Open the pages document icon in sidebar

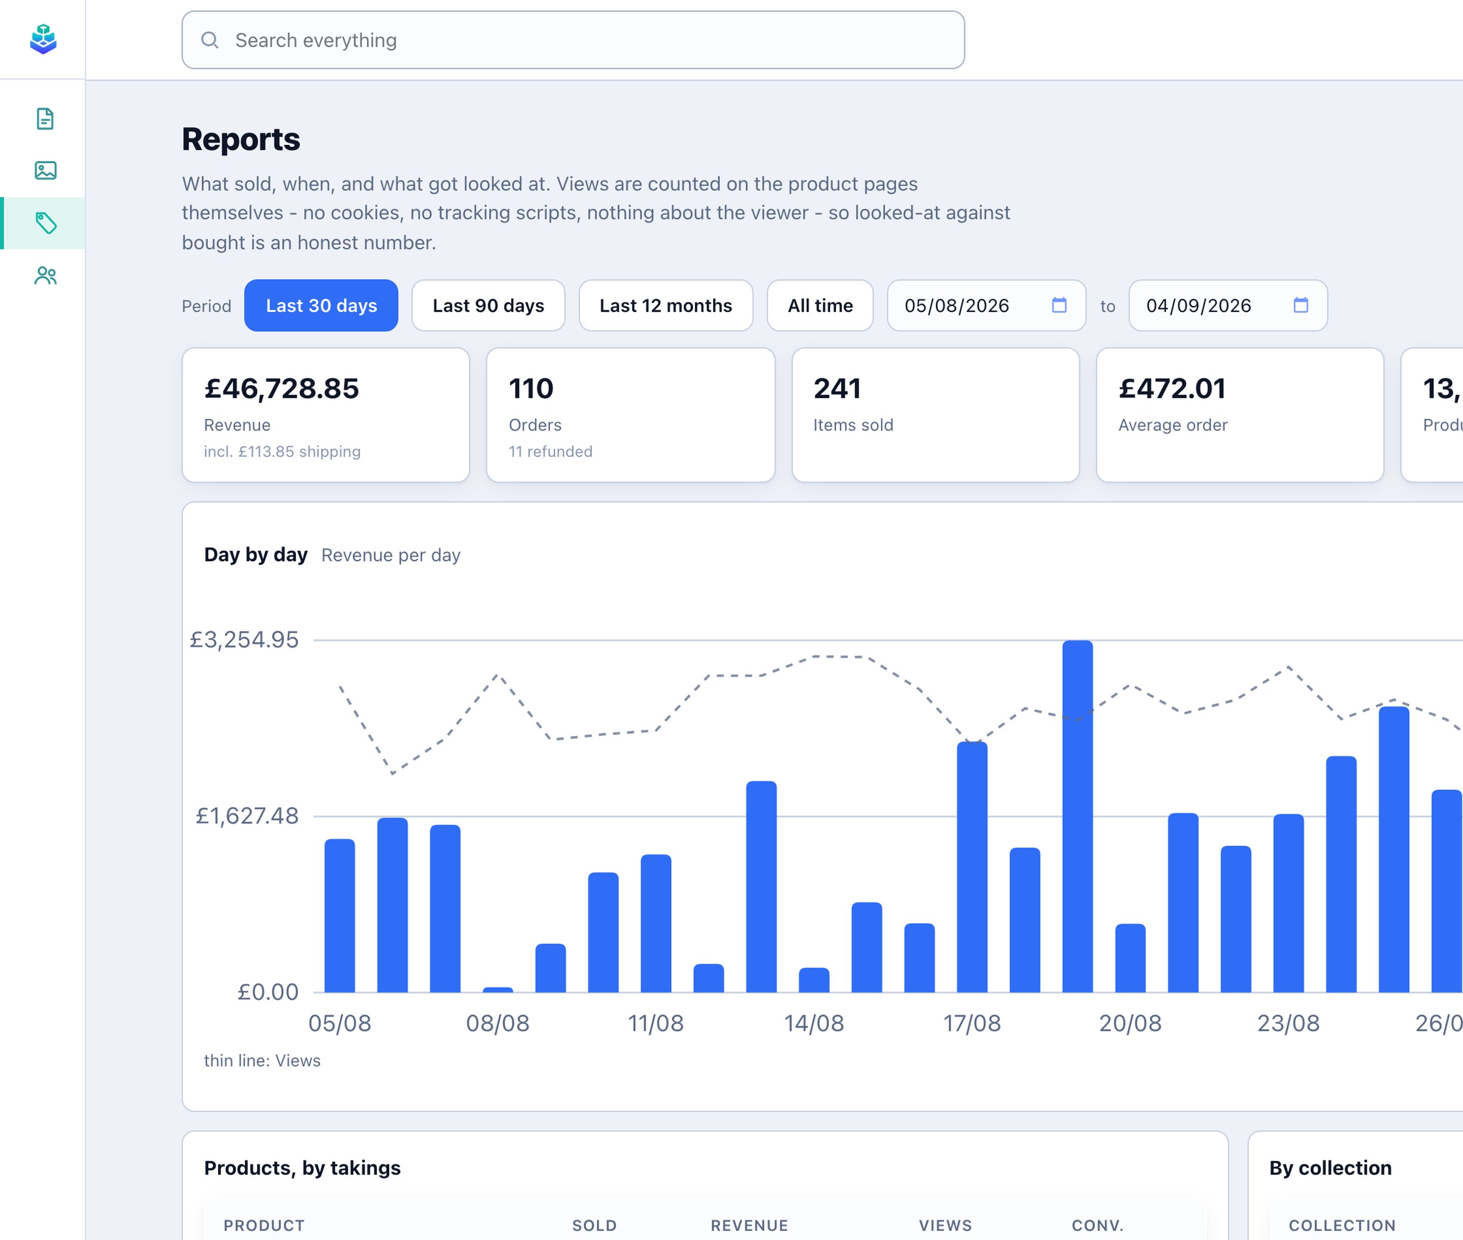[45, 119]
